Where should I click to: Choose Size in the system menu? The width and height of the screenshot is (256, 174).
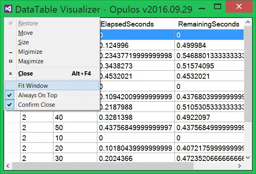(x=52, y=42)
